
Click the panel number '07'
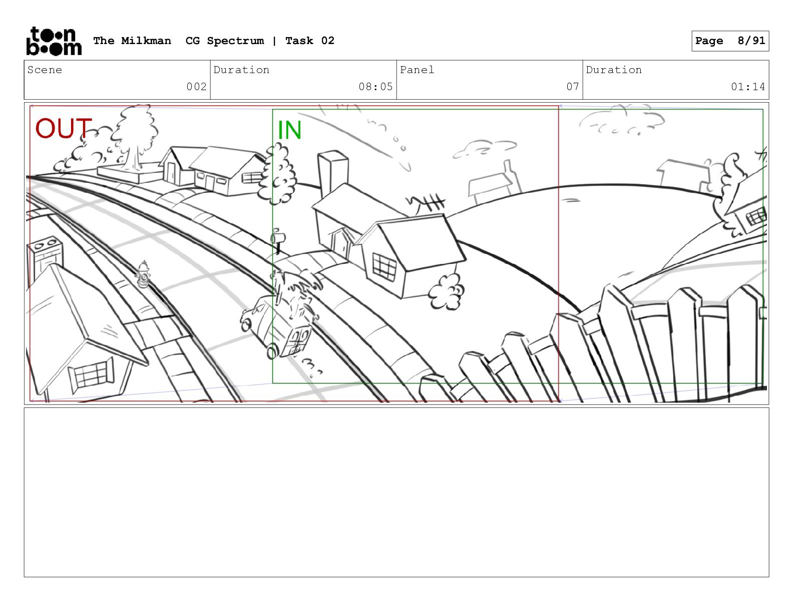[x=573, y=87]
